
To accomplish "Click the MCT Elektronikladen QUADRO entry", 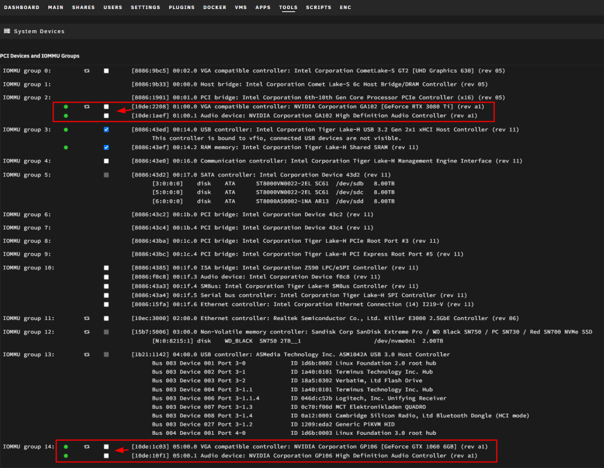I will point(289,407).
